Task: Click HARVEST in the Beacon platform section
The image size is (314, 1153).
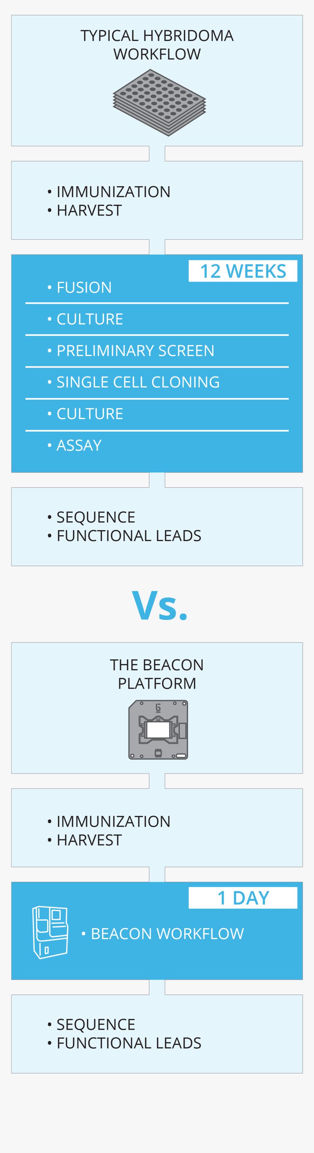Action: (89, 840)
